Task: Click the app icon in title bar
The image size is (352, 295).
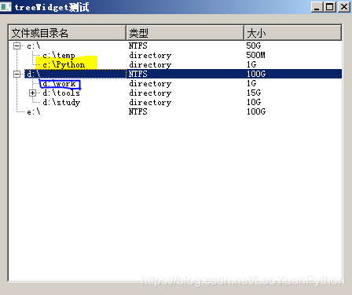Action: pyautogui.click(x=5, y=7)
